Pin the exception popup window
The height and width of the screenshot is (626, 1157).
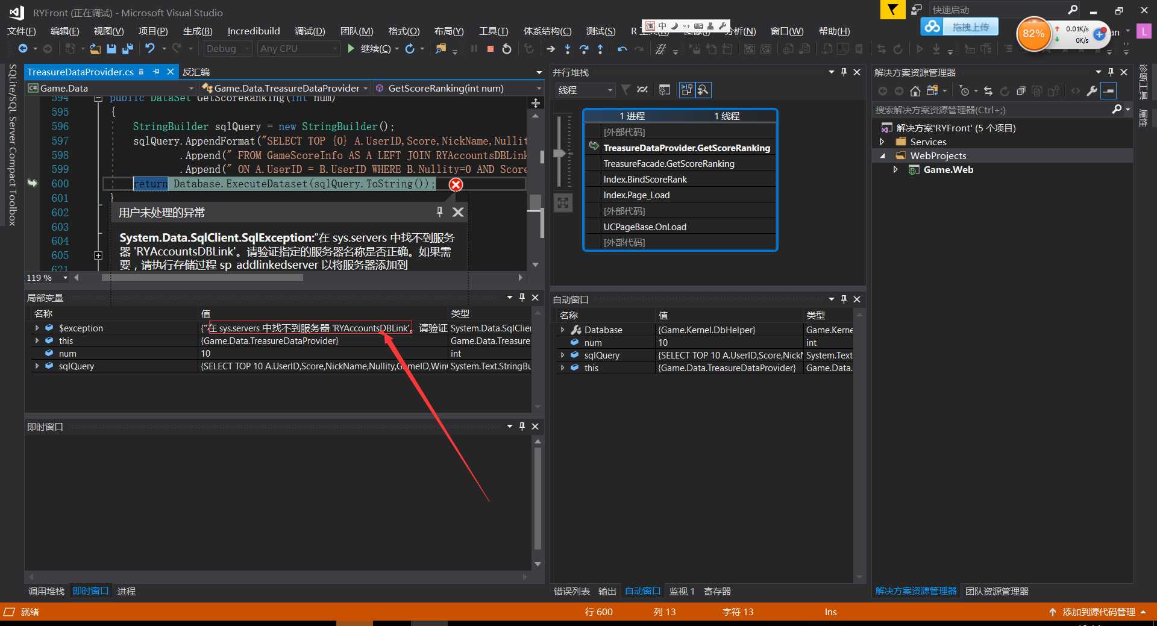440,211
